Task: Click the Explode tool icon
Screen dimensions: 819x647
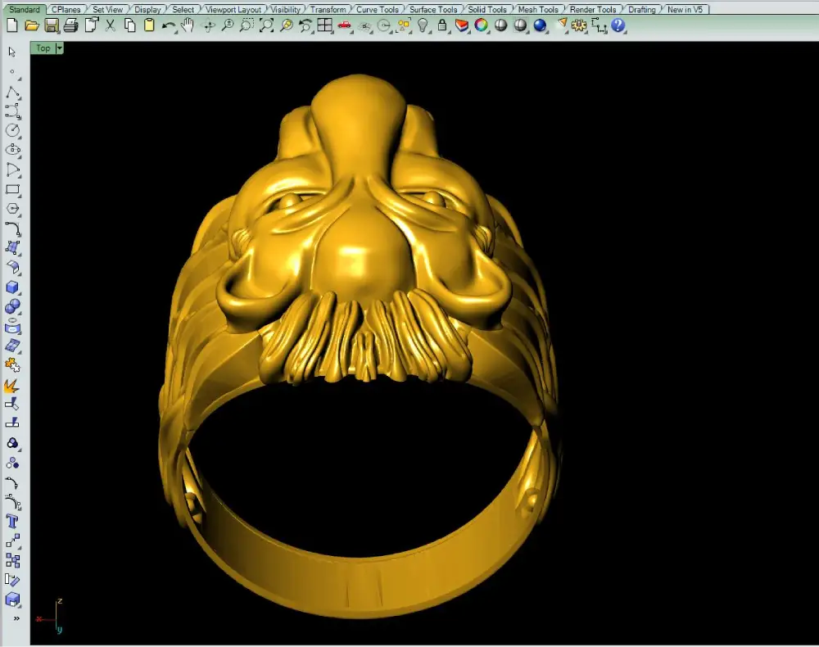Action: (x=11, y=386)
